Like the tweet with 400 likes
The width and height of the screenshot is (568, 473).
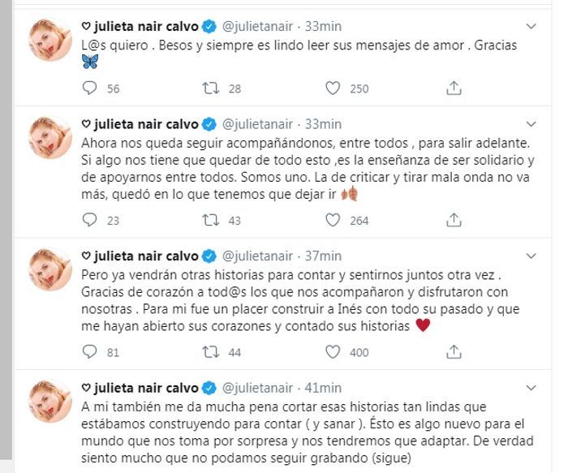coord(331,352)
